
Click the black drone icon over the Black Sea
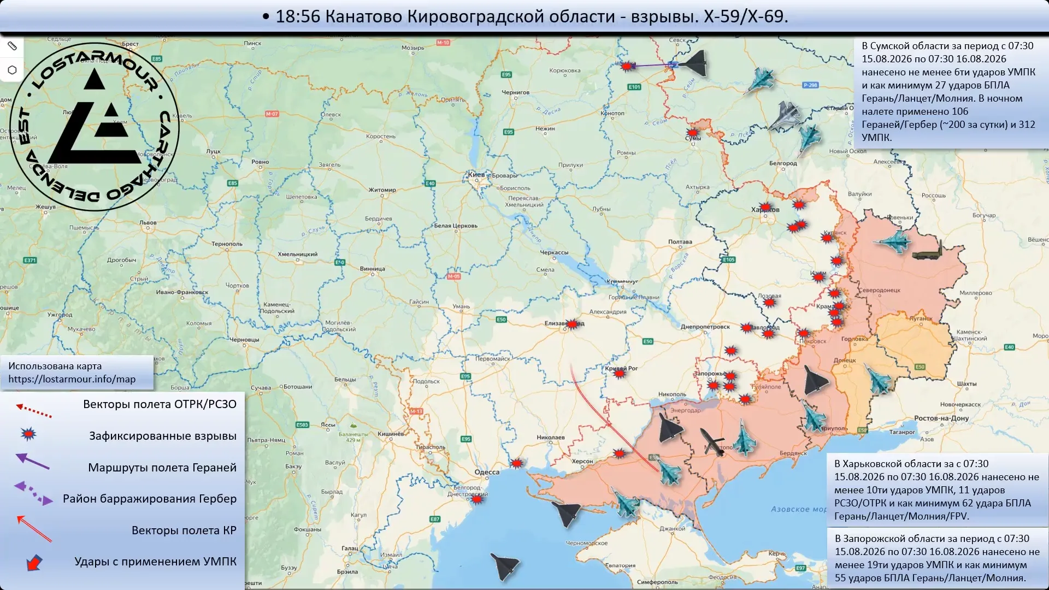(504, 566)
